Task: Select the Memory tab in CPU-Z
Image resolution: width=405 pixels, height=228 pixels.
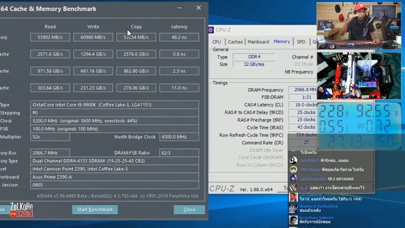Action: [x=282, y=41]
